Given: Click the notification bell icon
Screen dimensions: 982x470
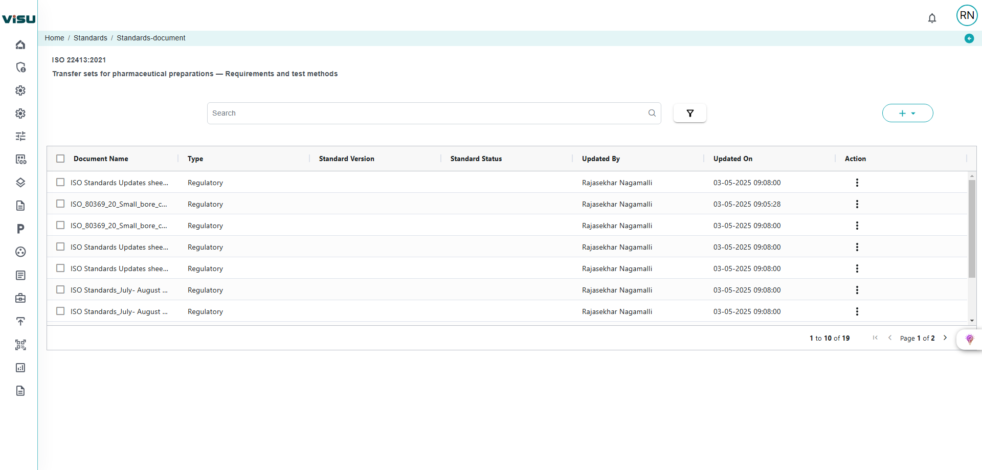Looking at the screenshot, I should (932, 18).
